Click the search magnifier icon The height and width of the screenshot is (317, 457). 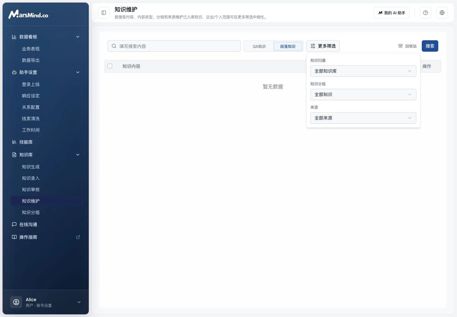(114, 46)
